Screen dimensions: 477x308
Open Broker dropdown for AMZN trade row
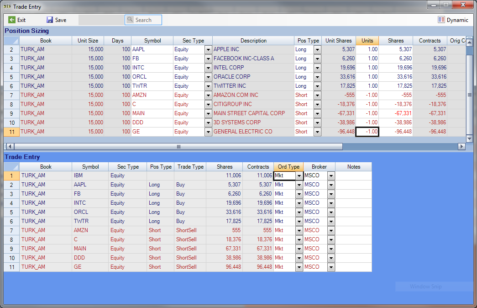click(331, 230)
